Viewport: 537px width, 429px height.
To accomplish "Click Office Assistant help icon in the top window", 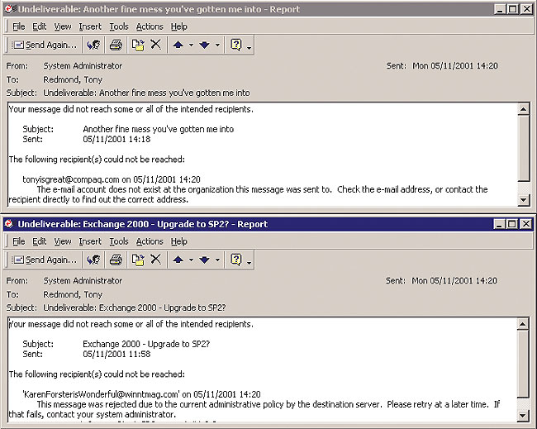I will click(x=235, y=45).
